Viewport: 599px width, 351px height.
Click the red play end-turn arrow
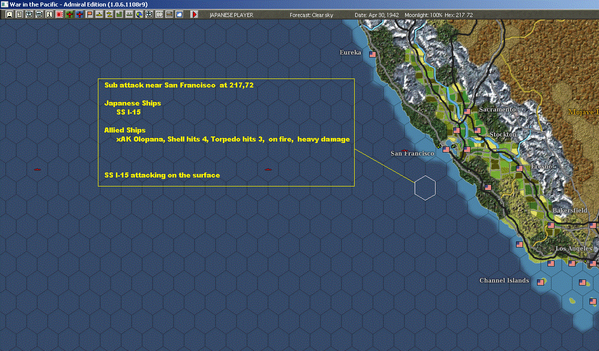click(194, 14)
